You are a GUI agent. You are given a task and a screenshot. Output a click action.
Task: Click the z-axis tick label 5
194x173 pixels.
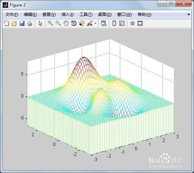click(x=22, y=74)
